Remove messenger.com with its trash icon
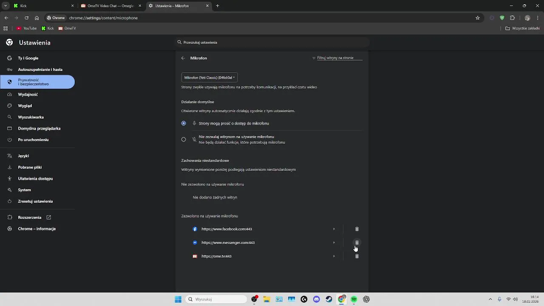 [x=357, y=243]
